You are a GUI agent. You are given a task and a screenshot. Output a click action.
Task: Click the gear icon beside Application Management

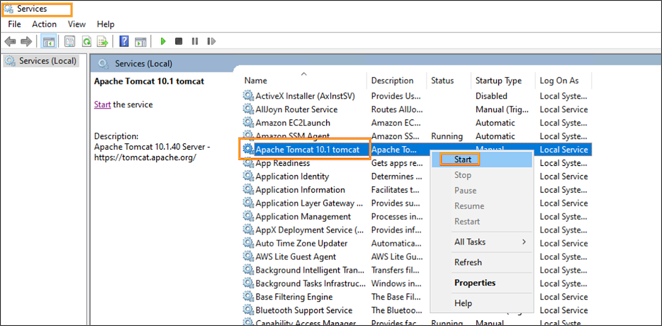(248, 216)
